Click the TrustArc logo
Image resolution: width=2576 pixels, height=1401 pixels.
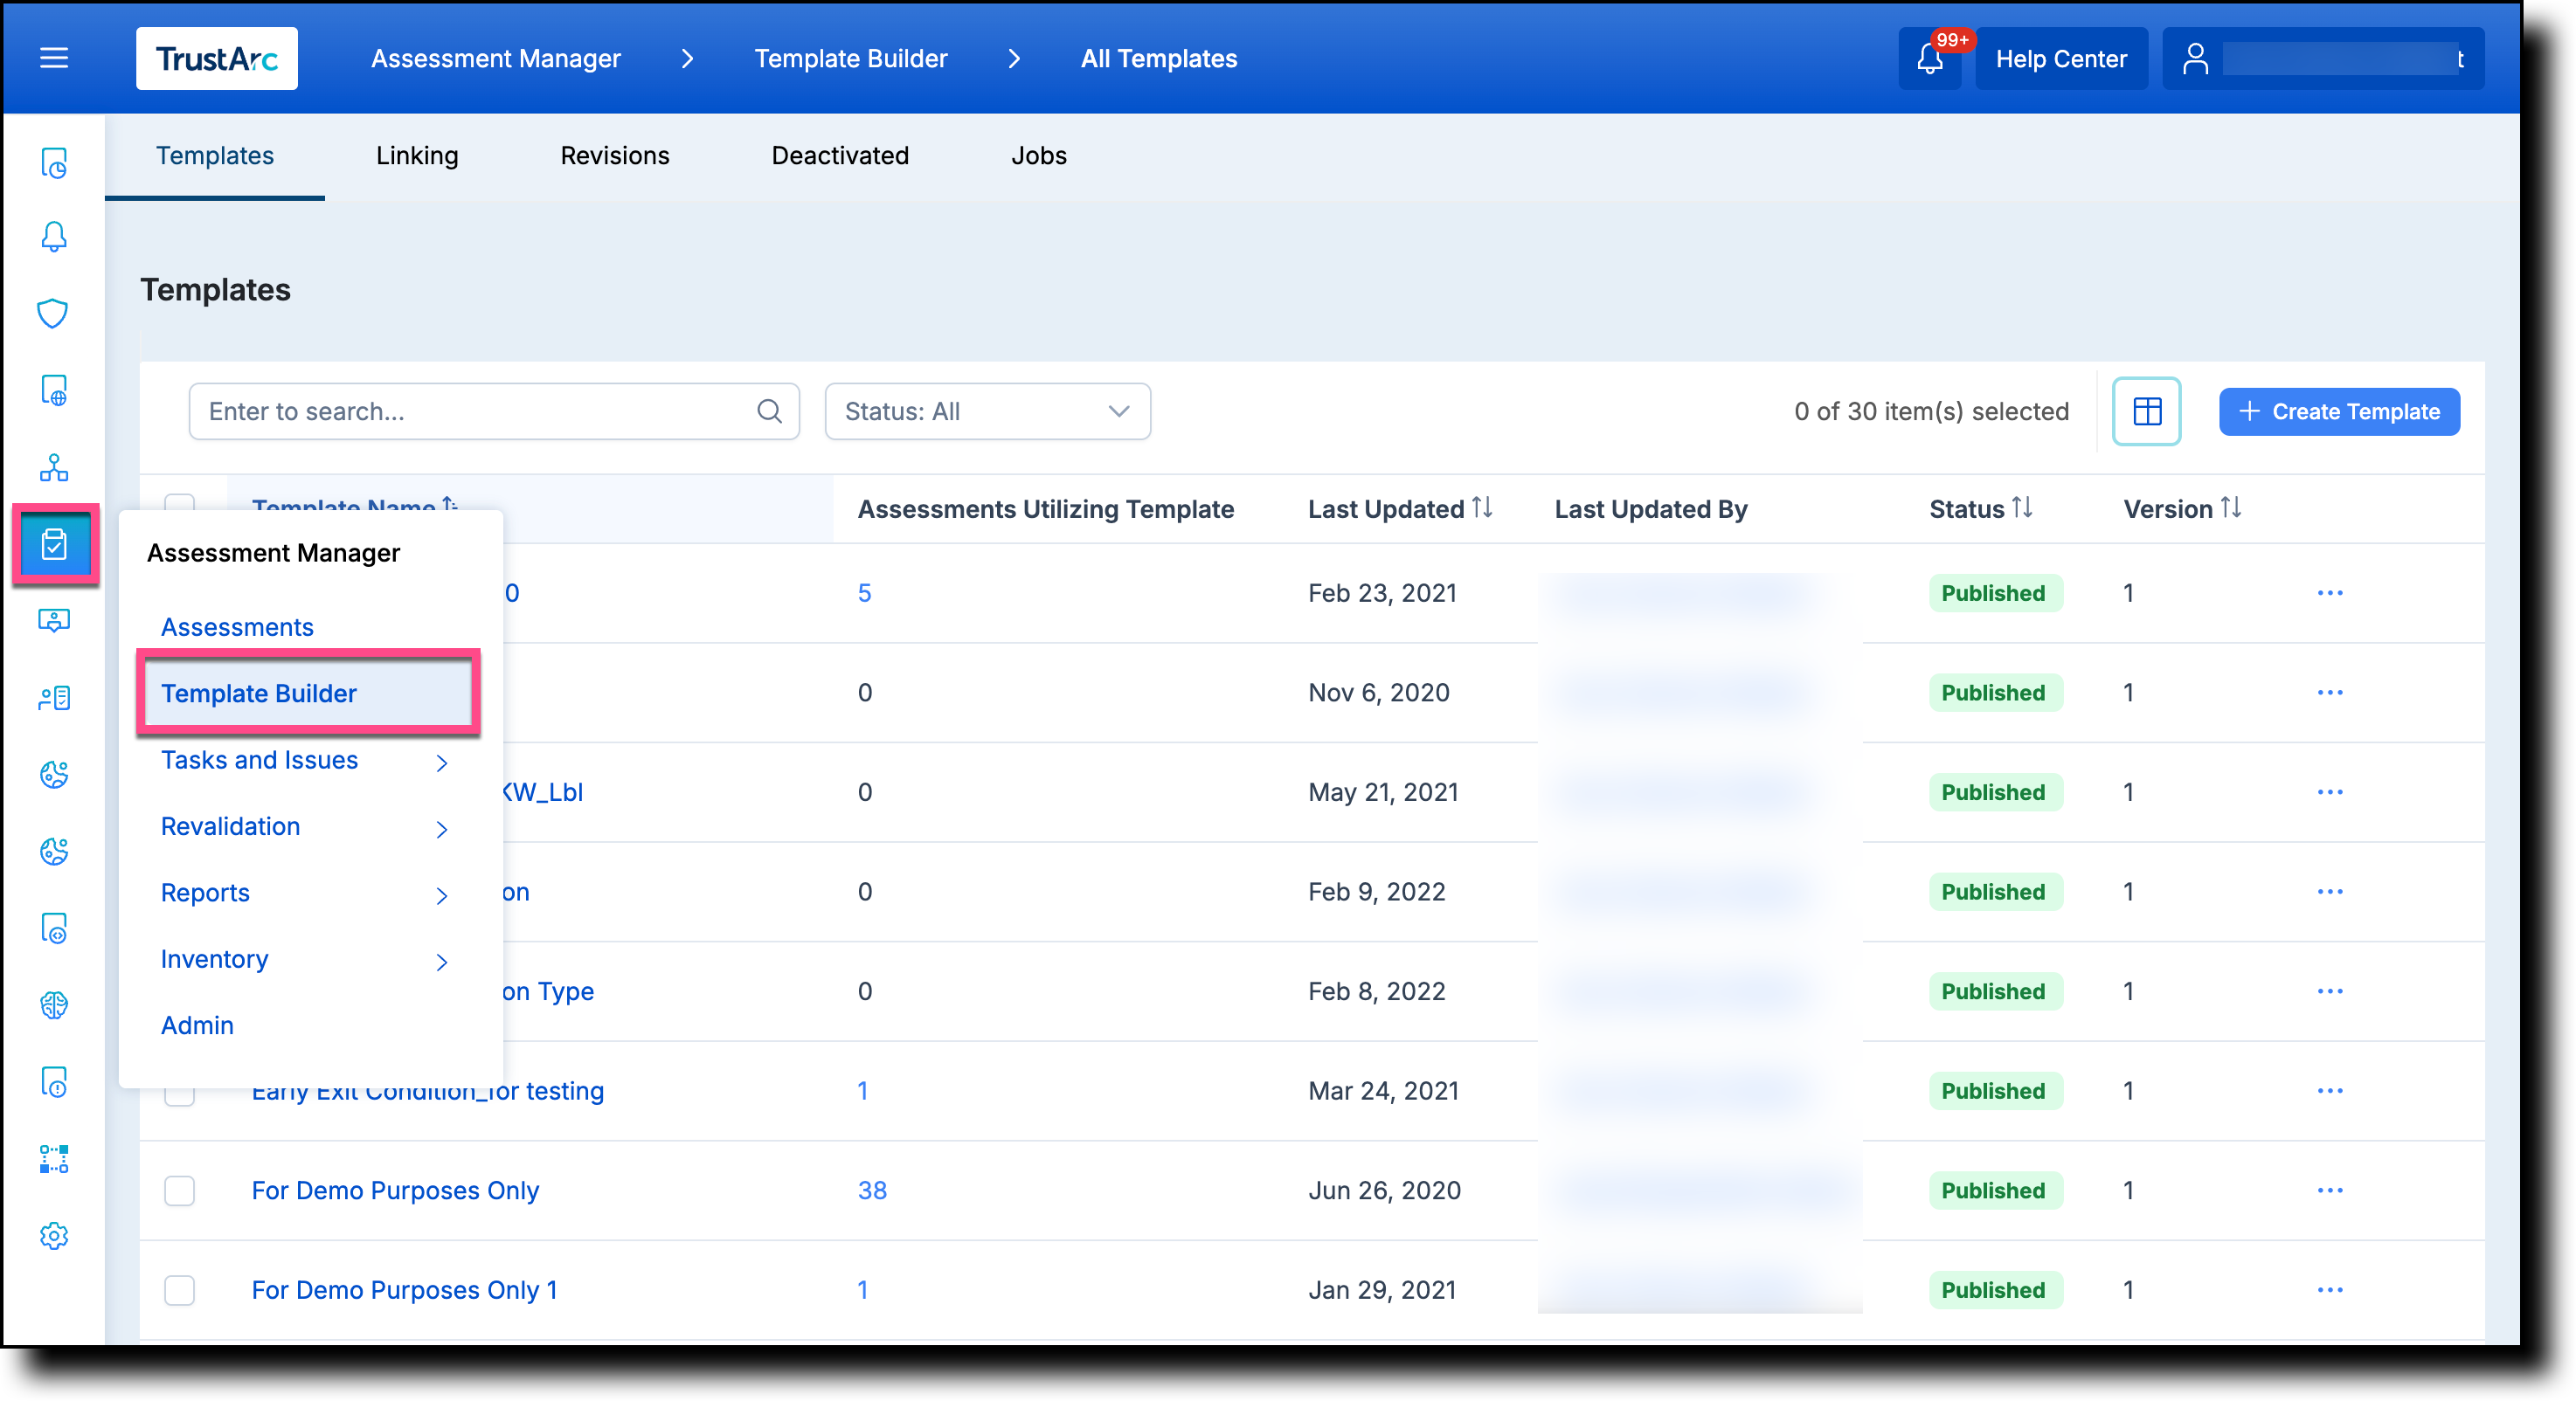tap(217, 59)
